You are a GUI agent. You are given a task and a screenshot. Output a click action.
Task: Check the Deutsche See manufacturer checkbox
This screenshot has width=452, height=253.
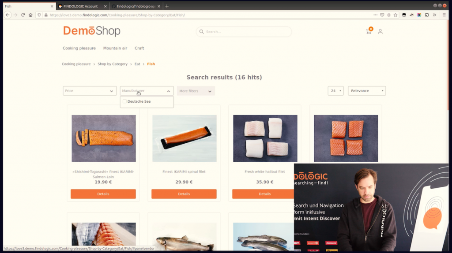[124, 101]
